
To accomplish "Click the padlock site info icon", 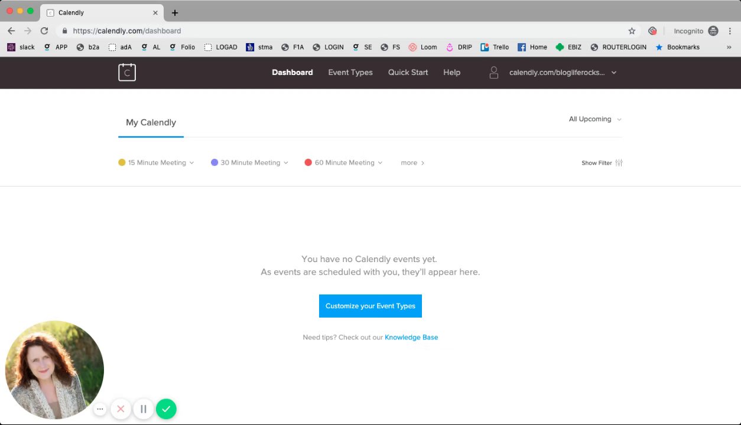I will coord(64,31).
